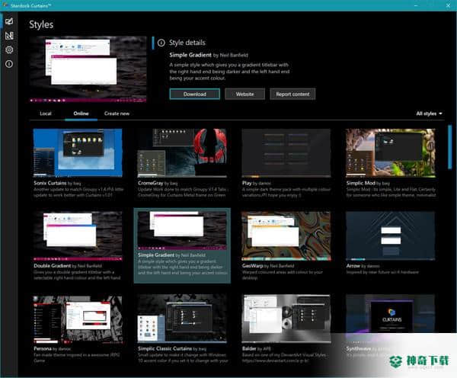Select the Simple Gradient style thumbnail in grid

[182, 230]
